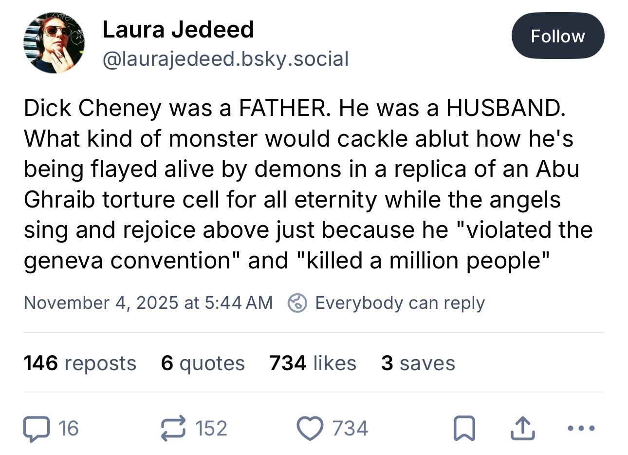Viewport: 628px width, 455px height.
Task: Click the Everybody can reply label
Action: tap(400, 303)
